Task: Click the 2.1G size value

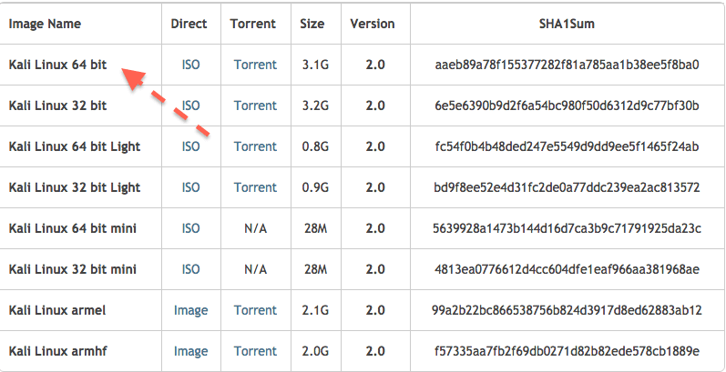Action: [315, 310]
